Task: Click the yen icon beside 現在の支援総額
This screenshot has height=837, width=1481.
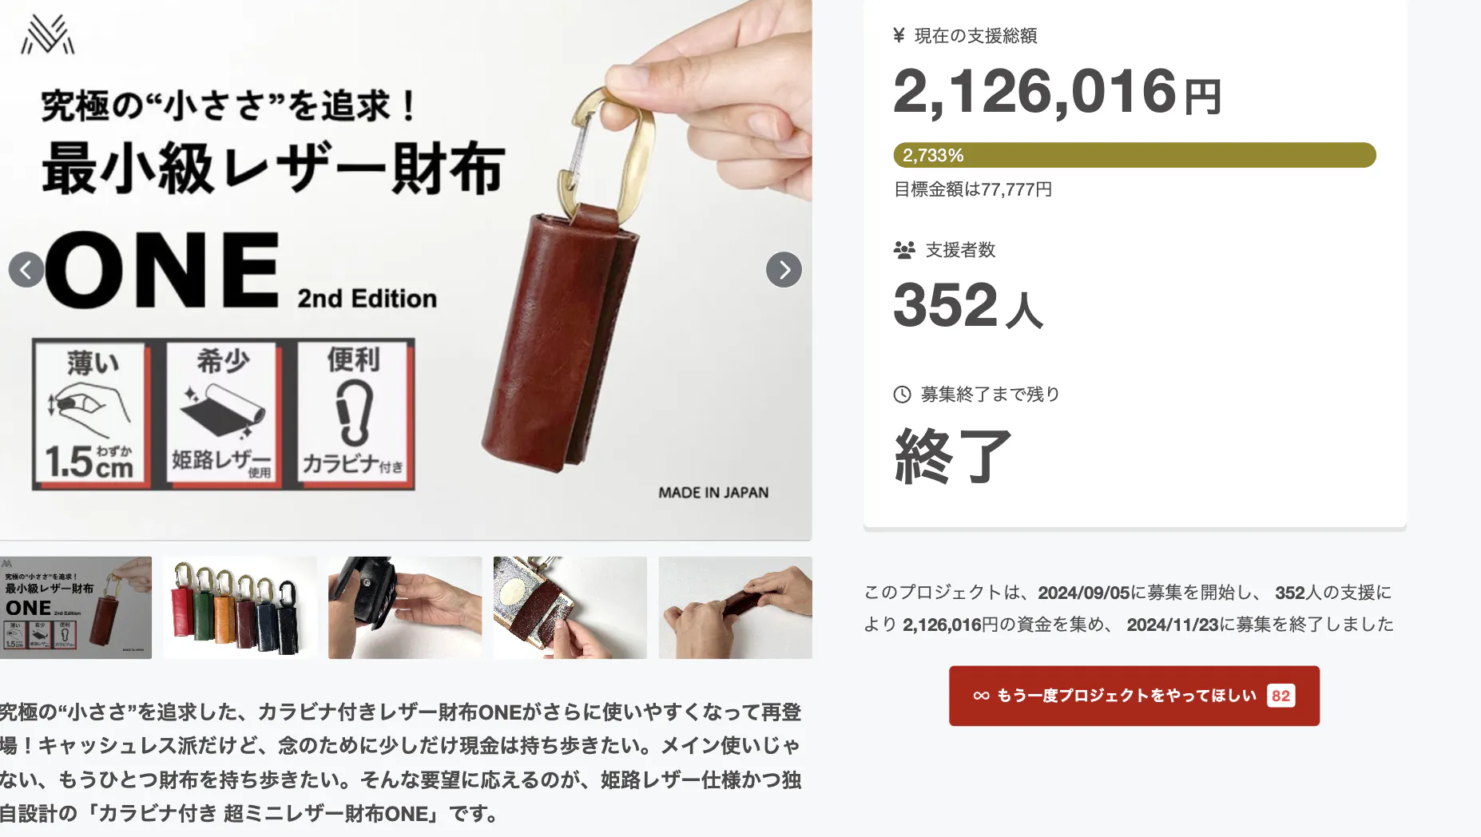Action: click(899, 35)
